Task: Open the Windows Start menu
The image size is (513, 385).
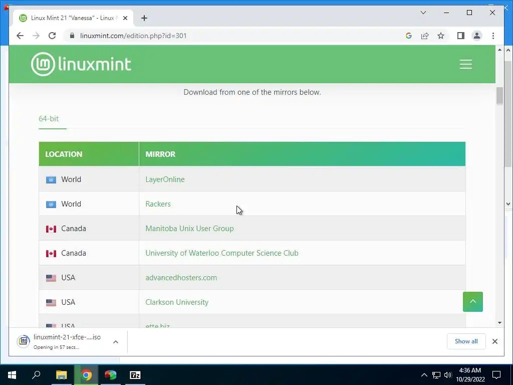Action: pyautogui.click(x=12, y=374)
